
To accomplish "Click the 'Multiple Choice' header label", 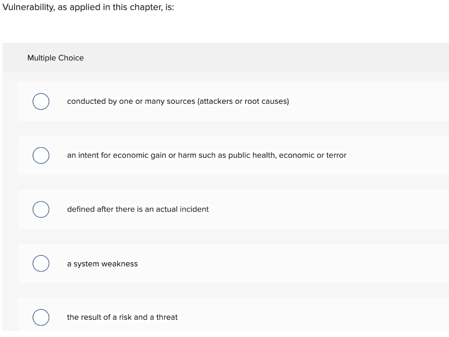I will (x=55, y=58).
